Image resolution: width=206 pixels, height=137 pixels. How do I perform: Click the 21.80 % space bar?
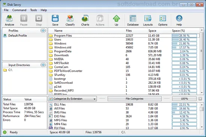click(184, 44)
